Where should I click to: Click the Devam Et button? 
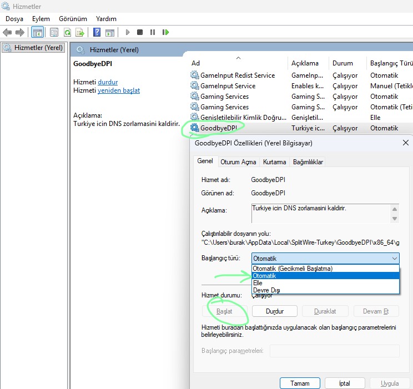(376, 311)
